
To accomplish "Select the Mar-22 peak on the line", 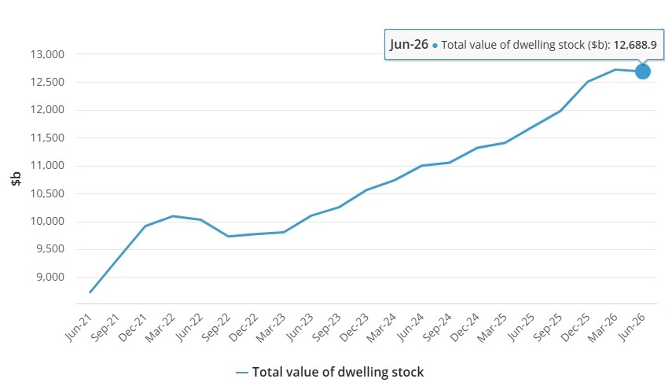I will pos(173,215).
